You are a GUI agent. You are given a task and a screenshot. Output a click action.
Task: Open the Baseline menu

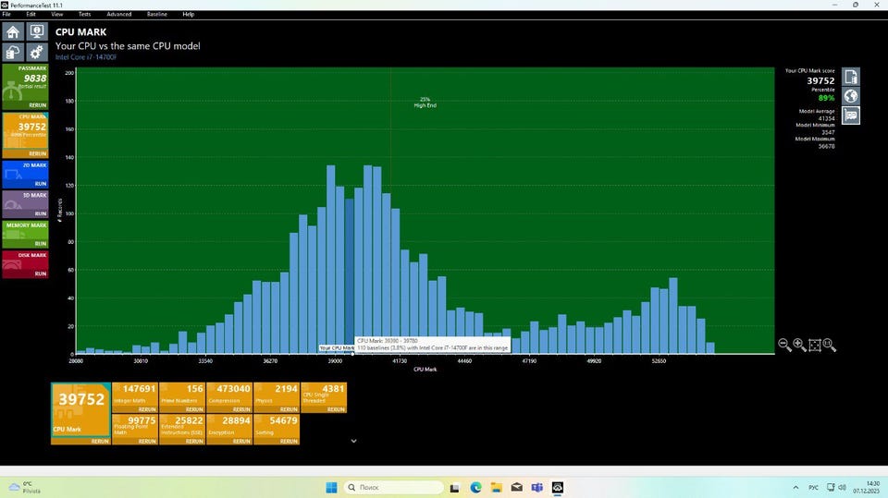click(157, 15)
